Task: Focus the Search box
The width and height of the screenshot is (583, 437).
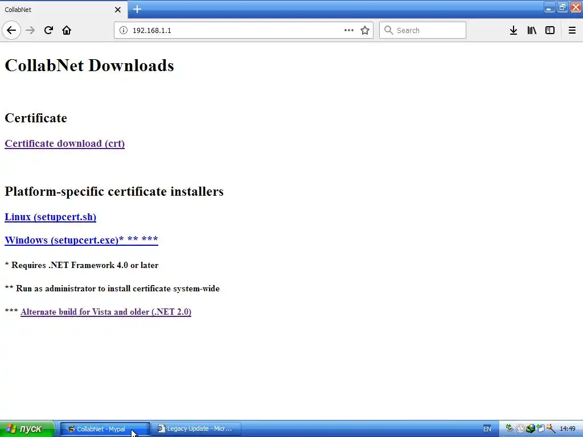Action: click(422, 30)
